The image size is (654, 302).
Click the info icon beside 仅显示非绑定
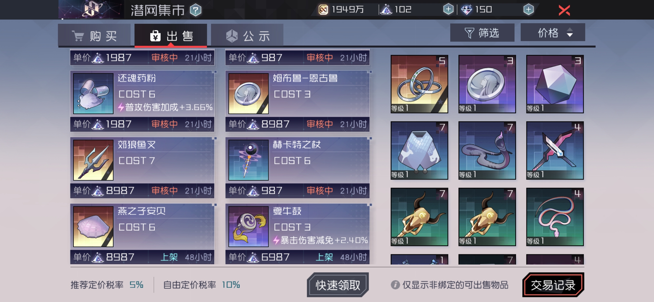(395, 285)
